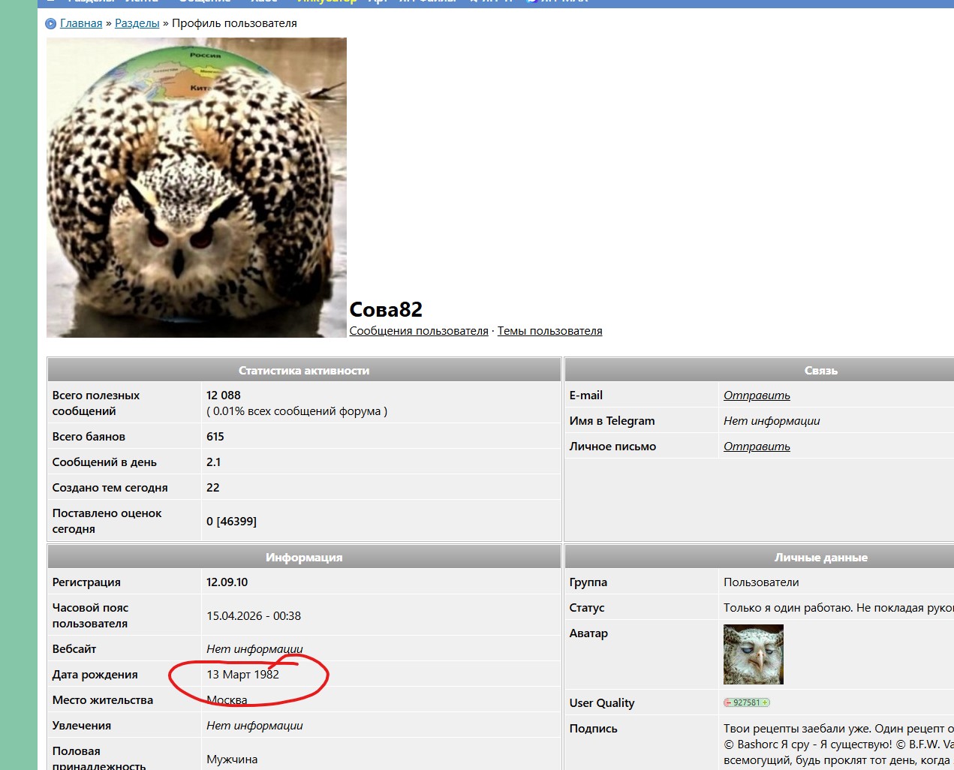
Task: Click the Дата рождения label
Action: click(95, 675)
